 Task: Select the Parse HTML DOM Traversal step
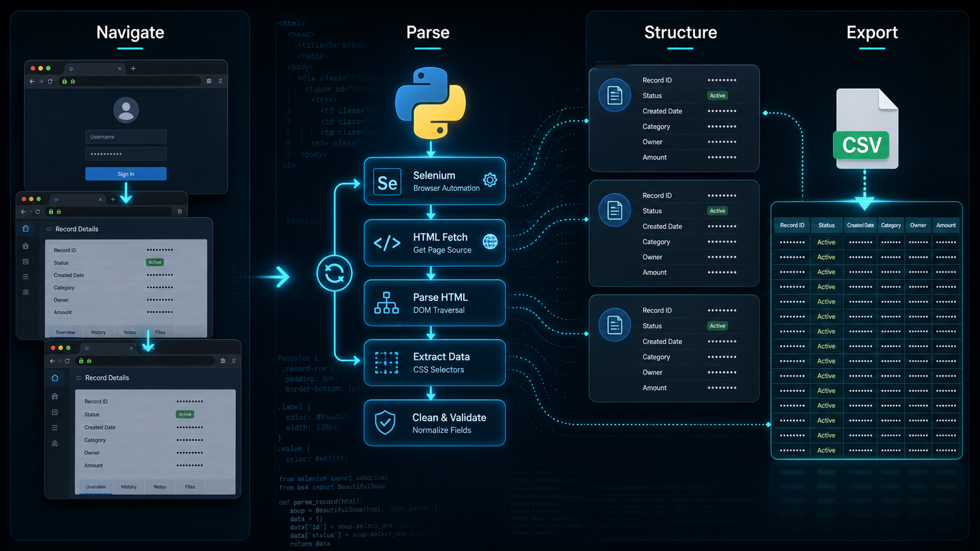pos(434,303)
